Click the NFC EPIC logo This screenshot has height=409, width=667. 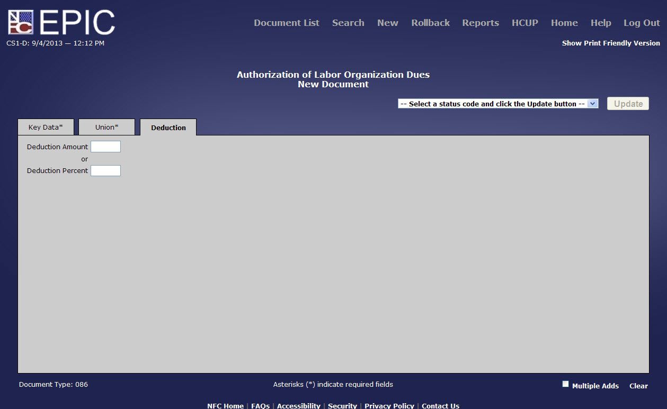click(60, 21)
